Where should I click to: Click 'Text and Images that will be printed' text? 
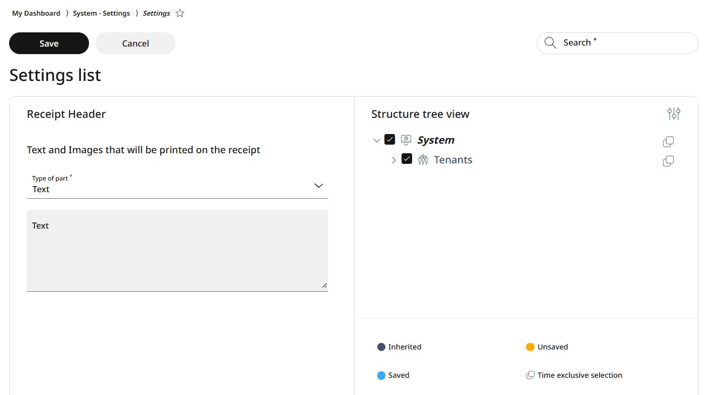pos(144,150)
